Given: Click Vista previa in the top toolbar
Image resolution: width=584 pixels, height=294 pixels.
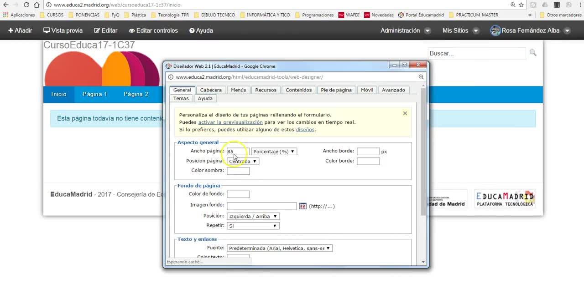Looking at the screenshot, I should point(63,30).
